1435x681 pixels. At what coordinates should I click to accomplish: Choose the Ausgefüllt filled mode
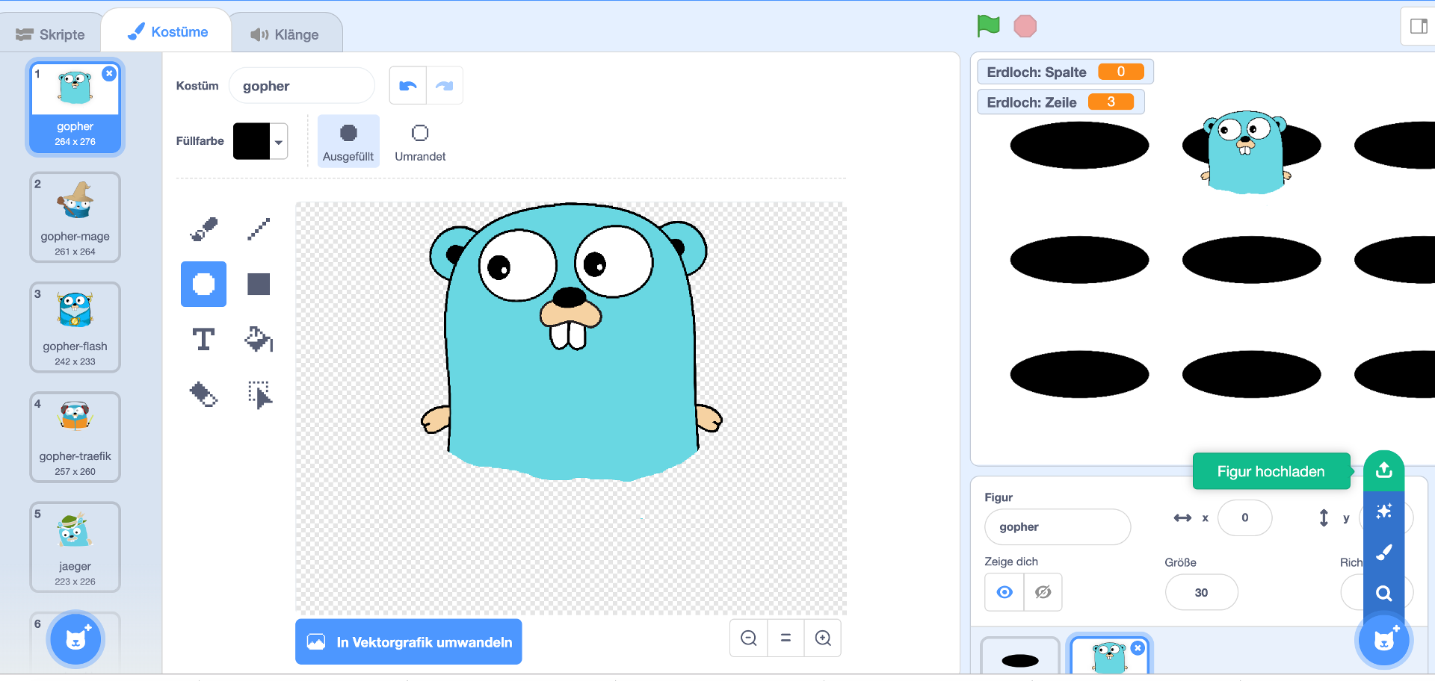348,141
